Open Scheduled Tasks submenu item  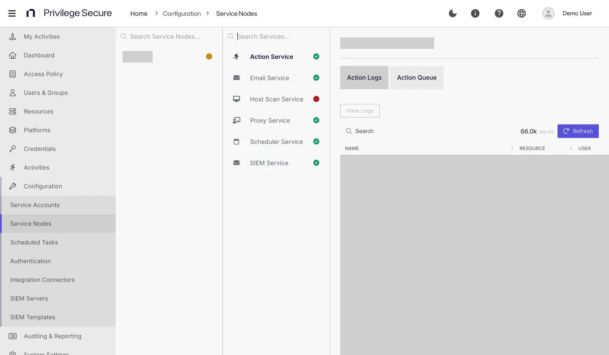point(58,242)
